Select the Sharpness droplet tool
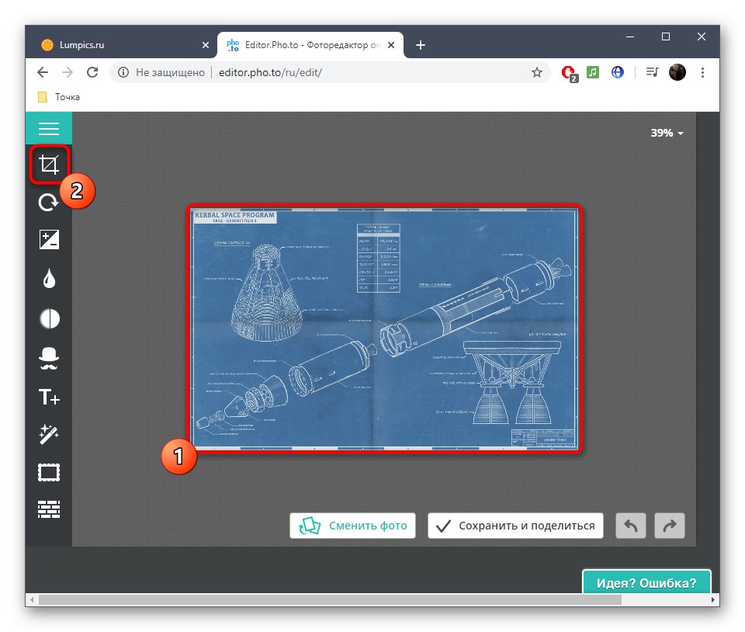This screenshot has width=745, height=632. 49,279
